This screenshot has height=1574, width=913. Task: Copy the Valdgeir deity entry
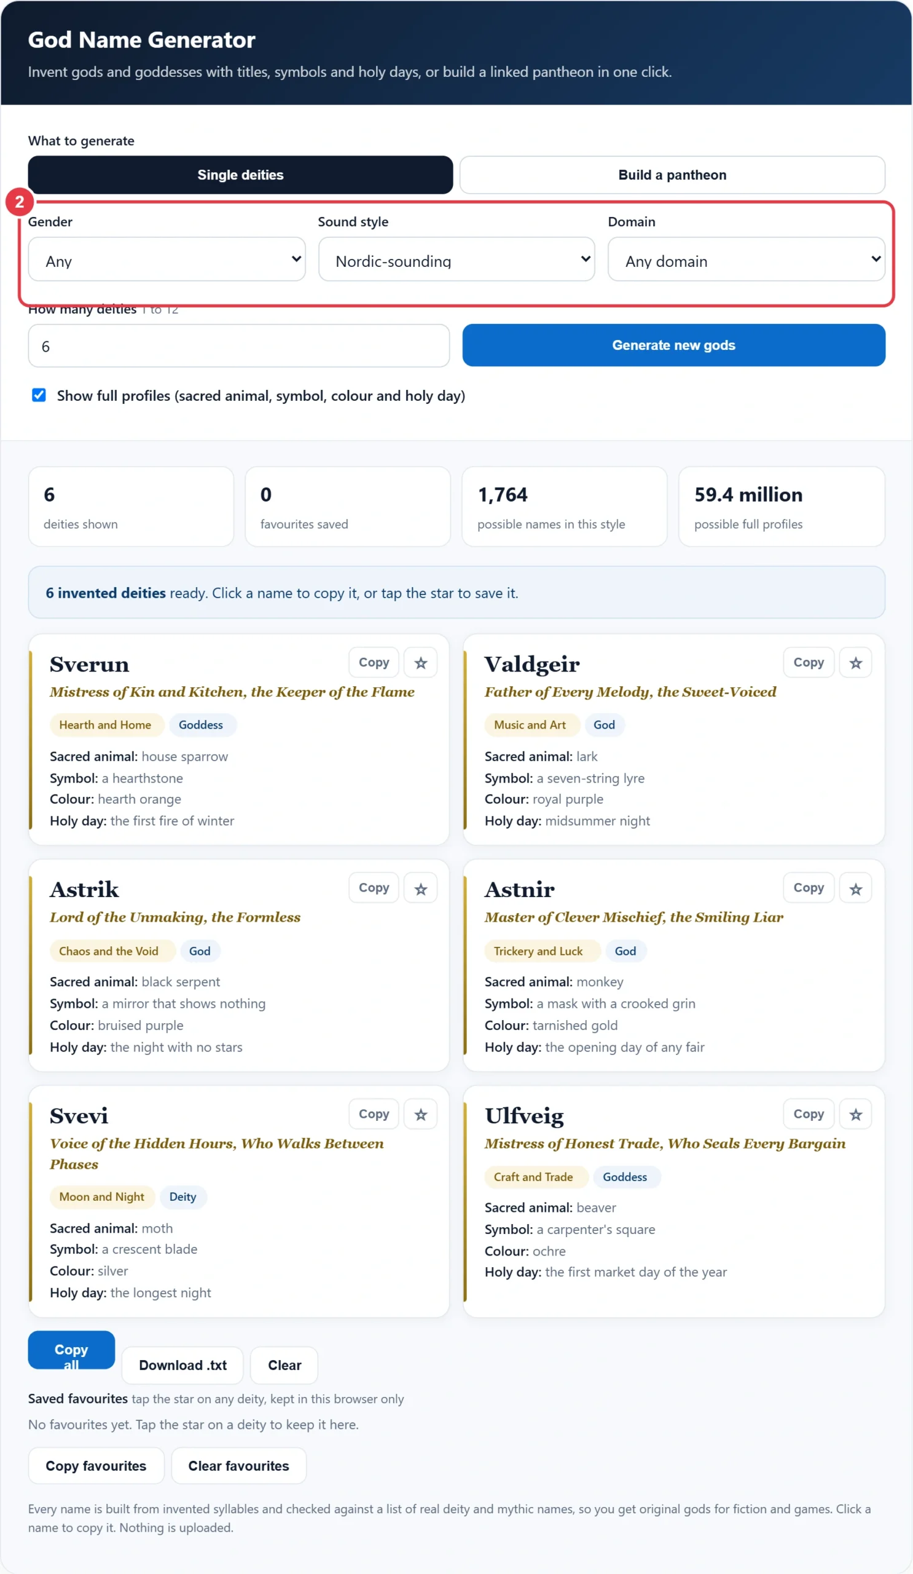point(809,663)
